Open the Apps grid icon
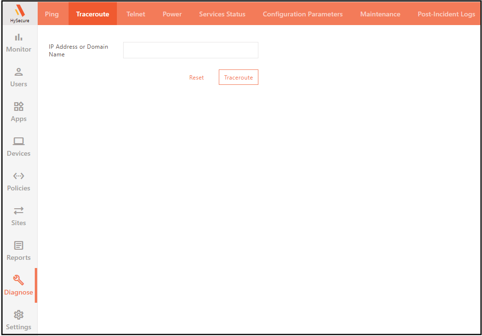Image resolution: width=482 pixels, height=336 pixels. (19, 107)
